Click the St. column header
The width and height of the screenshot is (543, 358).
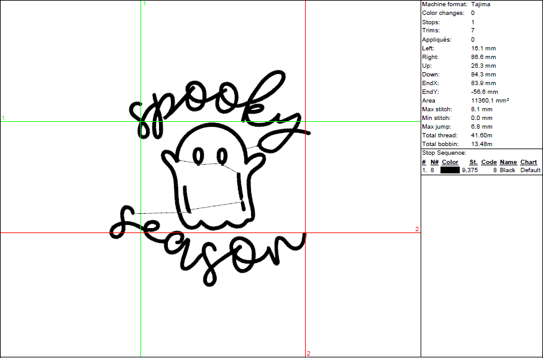(x=473, y=162)
